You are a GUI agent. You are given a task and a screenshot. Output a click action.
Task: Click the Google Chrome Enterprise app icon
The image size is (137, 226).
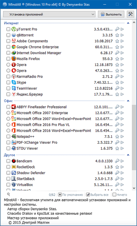tap(14, 47)
